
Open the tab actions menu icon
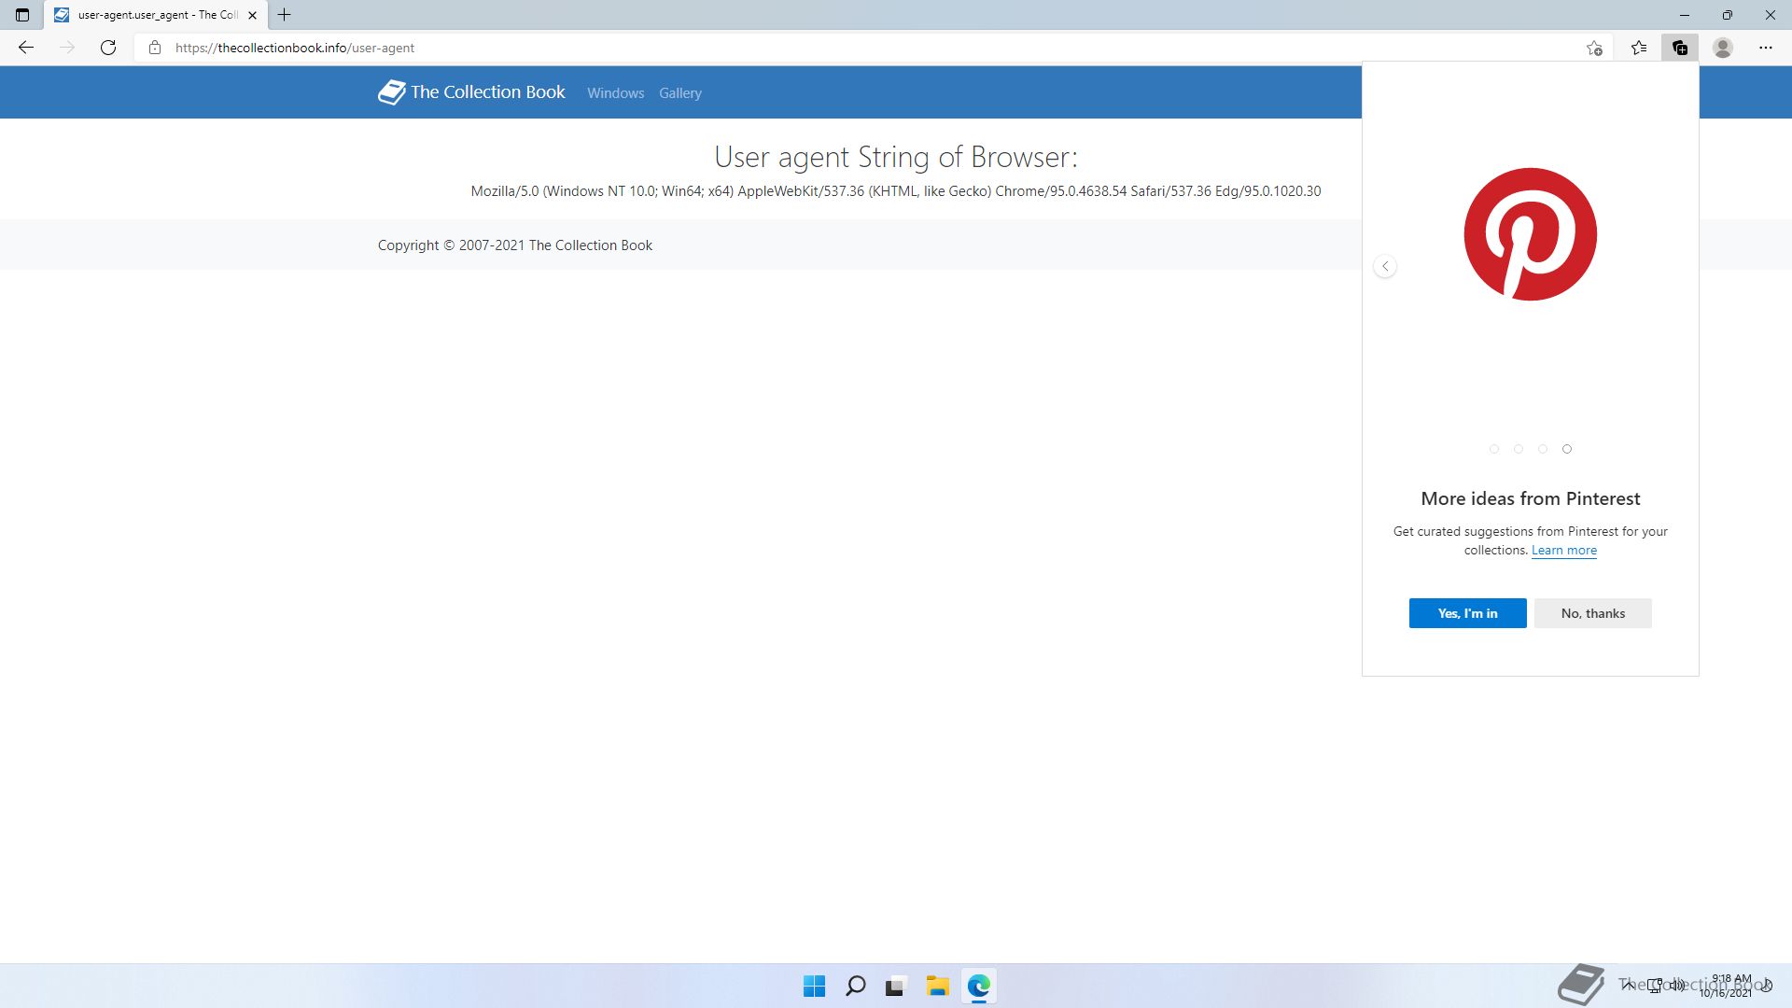[22, 15]
